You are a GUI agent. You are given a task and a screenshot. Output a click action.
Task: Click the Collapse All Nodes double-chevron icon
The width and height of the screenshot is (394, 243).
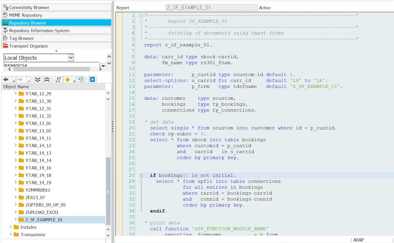coord(46,79)
